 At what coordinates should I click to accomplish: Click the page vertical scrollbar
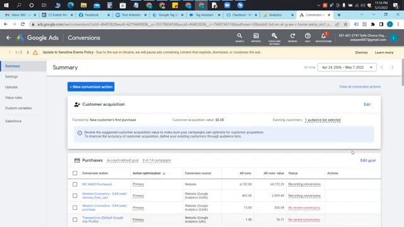pos(403,73)
